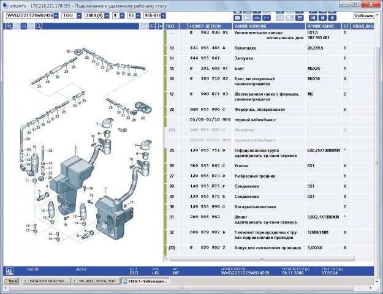The height and width of the screenshot is (294, 383).
Task: Click callout number 2 on the diagram
Action: coord(76,148)
